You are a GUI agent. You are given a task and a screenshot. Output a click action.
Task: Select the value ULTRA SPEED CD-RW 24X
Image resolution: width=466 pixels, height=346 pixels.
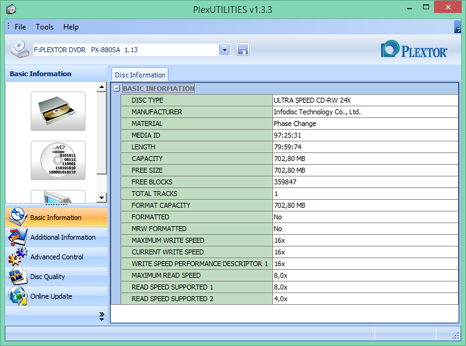point(312,100)
